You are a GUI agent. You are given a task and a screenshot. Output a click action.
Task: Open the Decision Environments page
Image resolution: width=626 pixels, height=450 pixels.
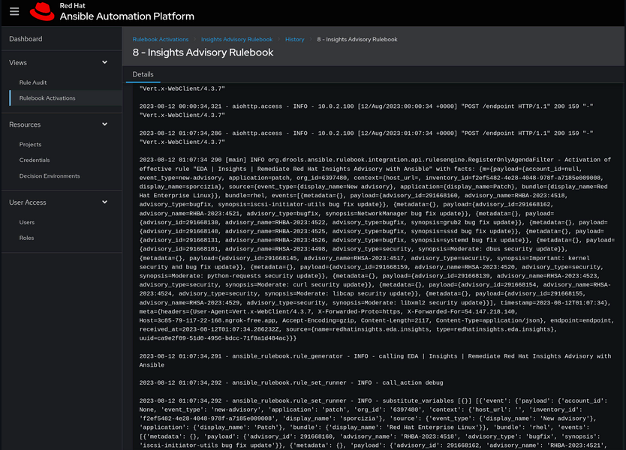coord(50,174)
